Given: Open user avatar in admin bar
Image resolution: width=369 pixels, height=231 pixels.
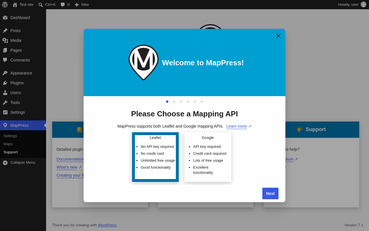Looking at the screenshot, I should coord(364,4).
